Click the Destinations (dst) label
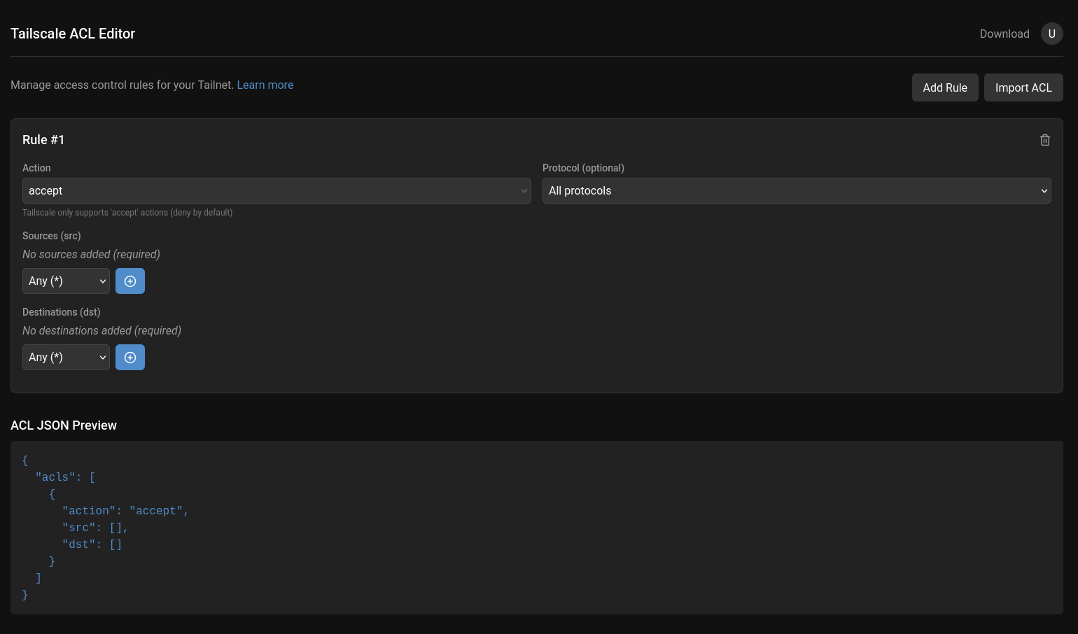 62,312
